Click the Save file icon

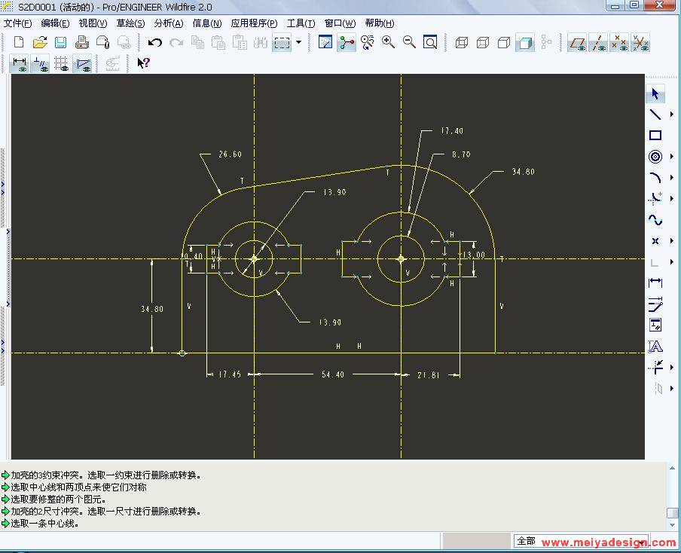[x=61, y=42]
